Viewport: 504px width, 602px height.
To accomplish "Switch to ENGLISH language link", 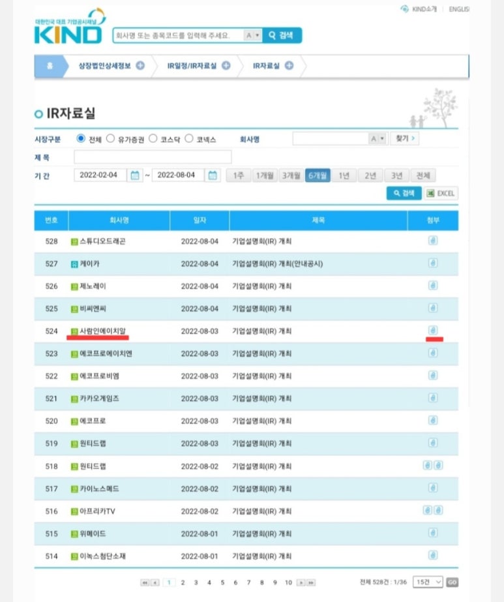I will click(x=459, y=9).
